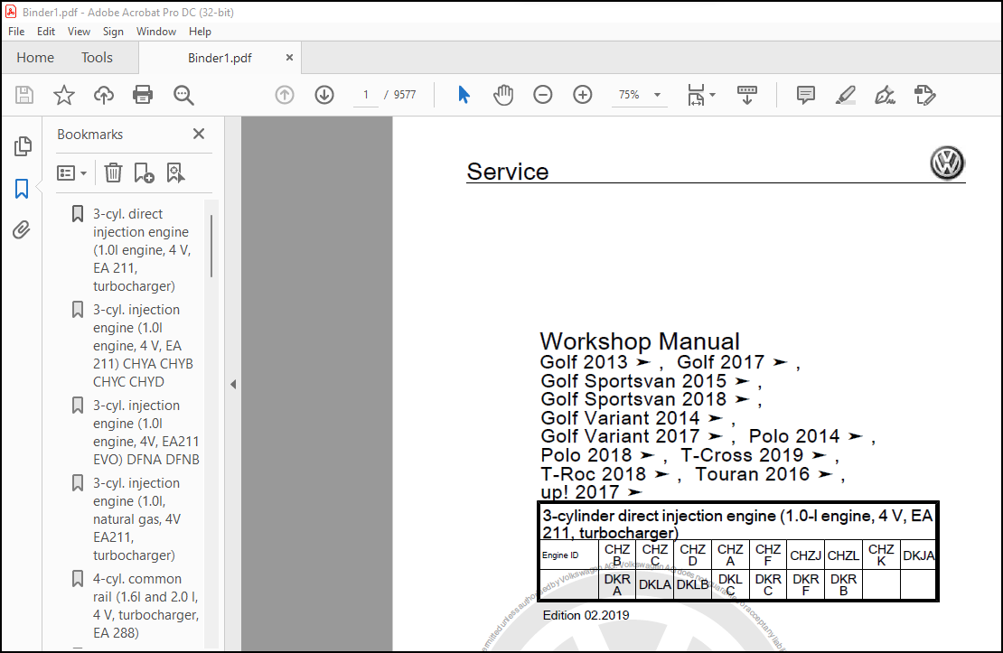This screenshot has width=1003, height=653.
Task: Open bookmarks options dropdown menu
Action: pos(71,173)
